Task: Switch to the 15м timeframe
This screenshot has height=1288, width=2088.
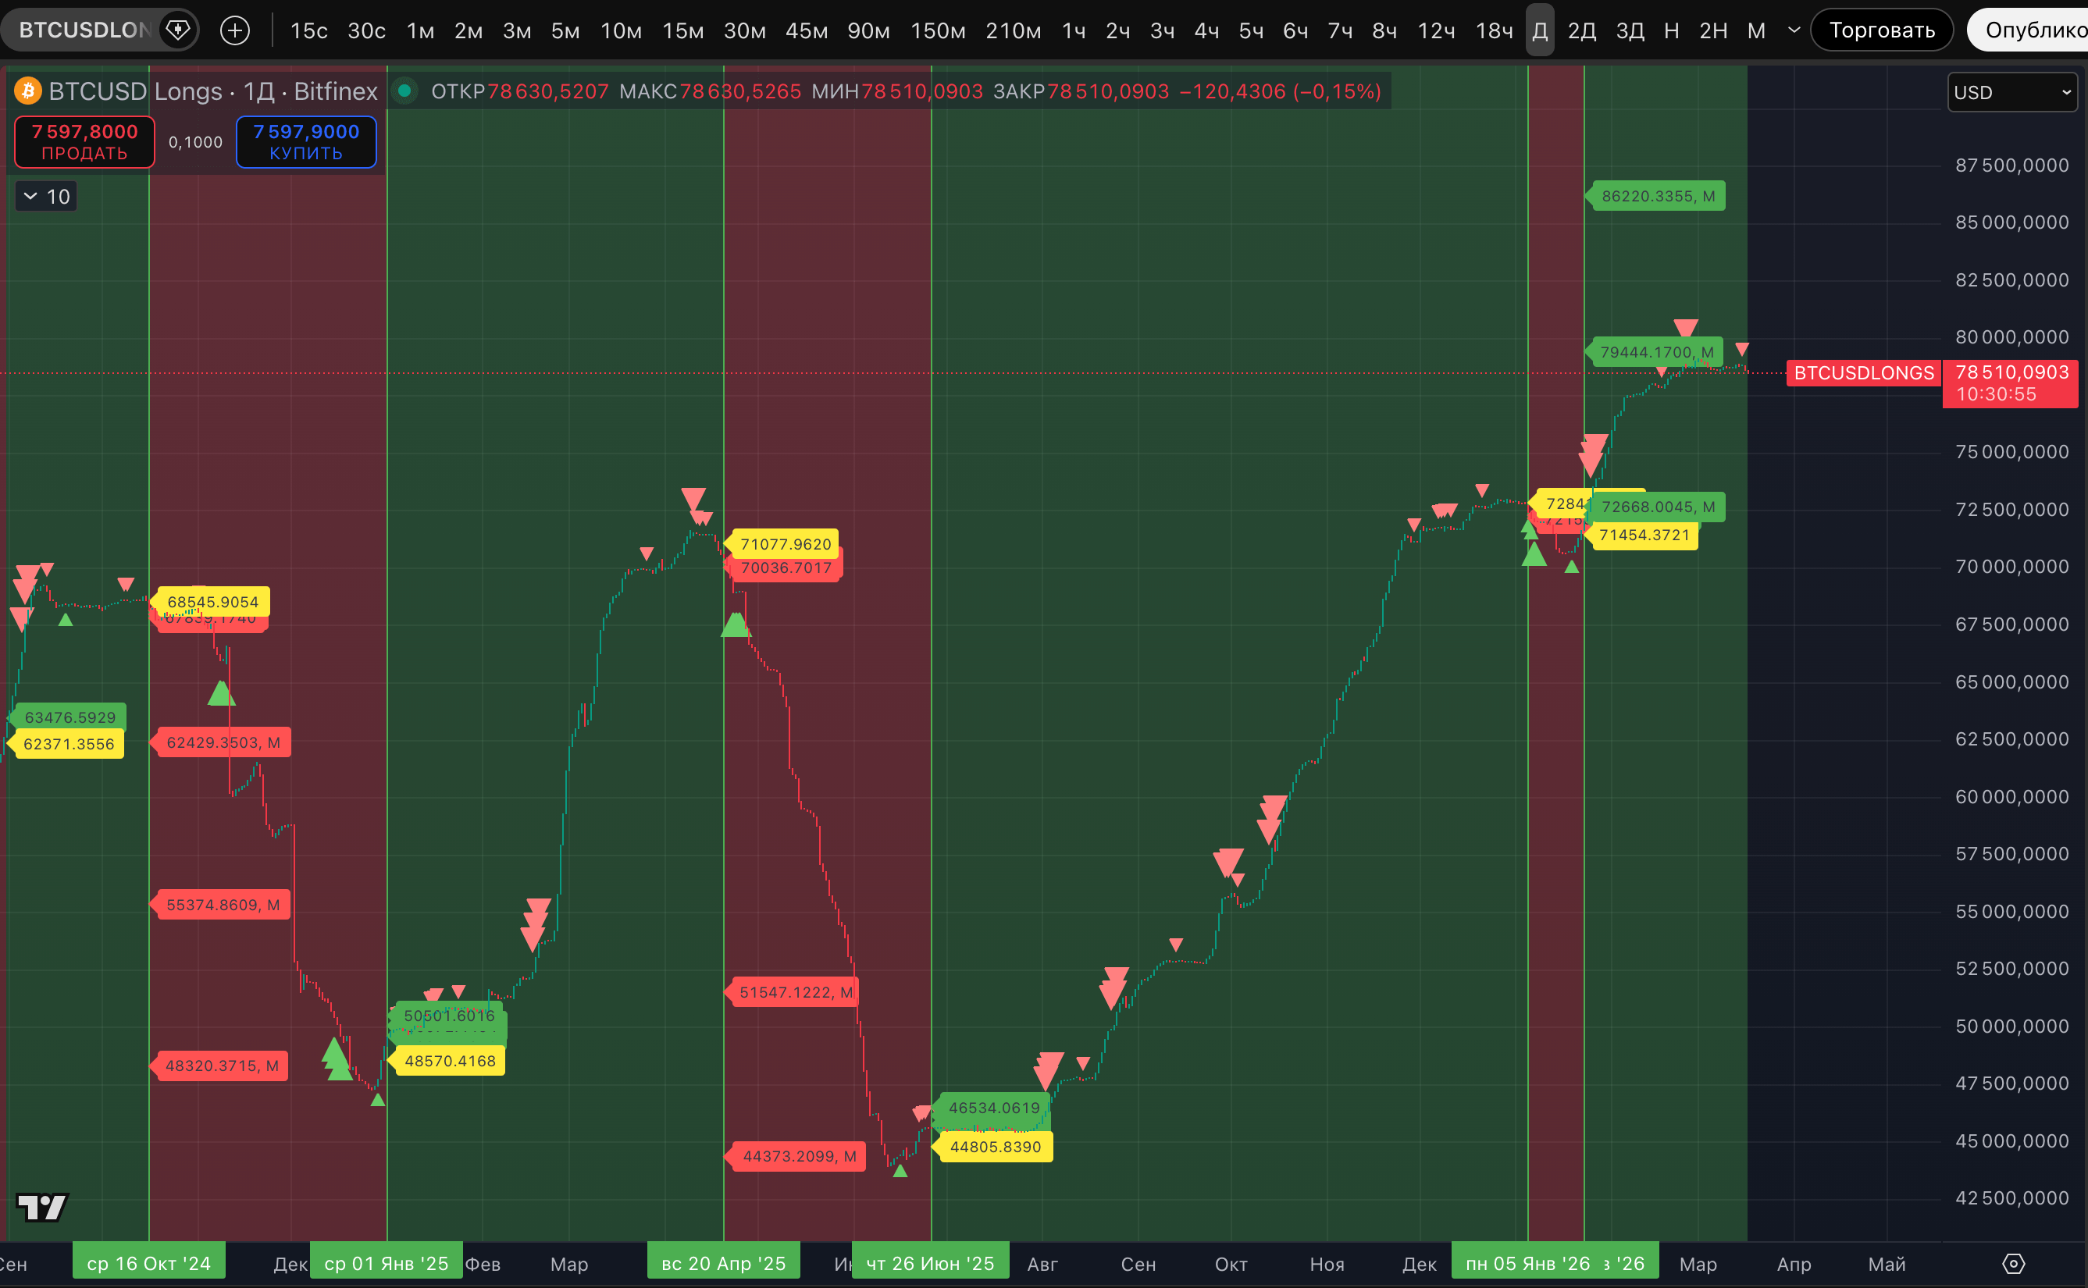Action: (682, 30)
